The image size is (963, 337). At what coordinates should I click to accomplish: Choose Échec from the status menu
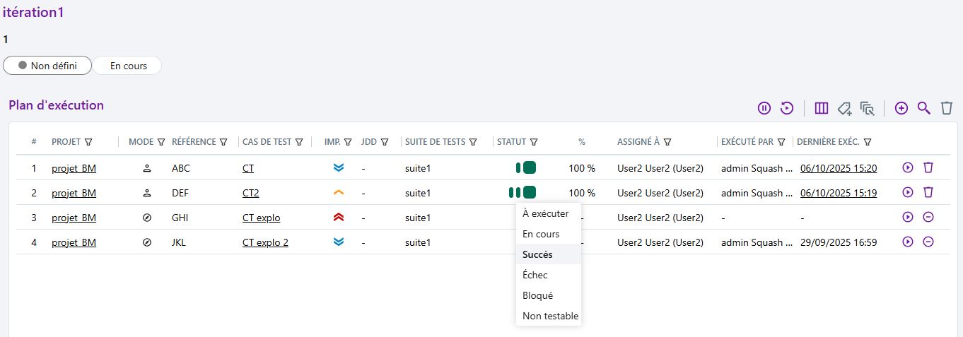click(x=535, y=275)
